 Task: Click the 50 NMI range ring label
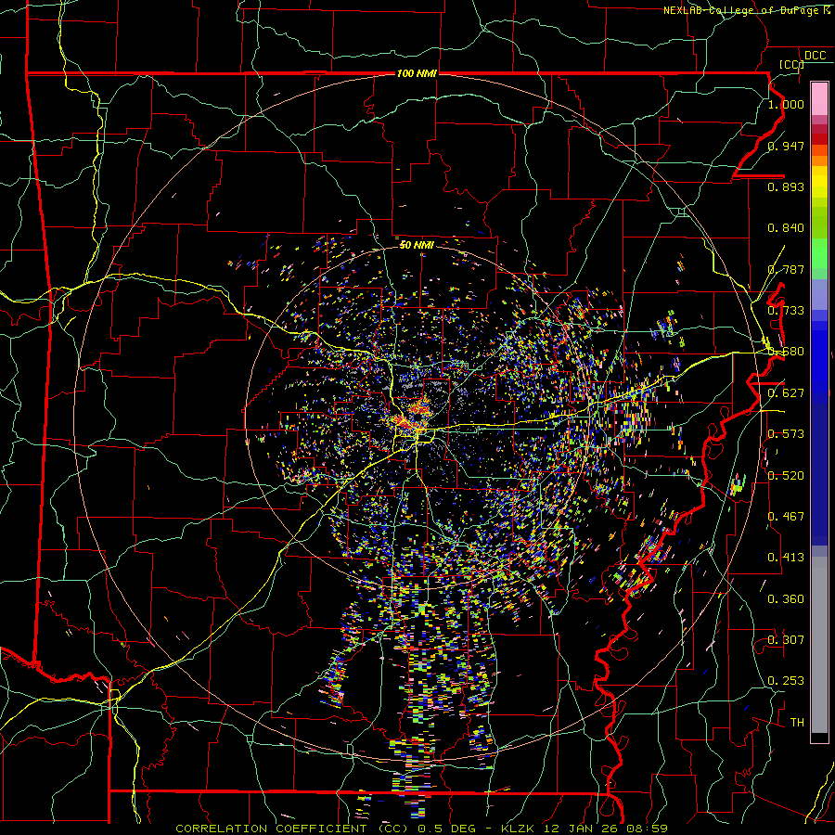[417, 245]
